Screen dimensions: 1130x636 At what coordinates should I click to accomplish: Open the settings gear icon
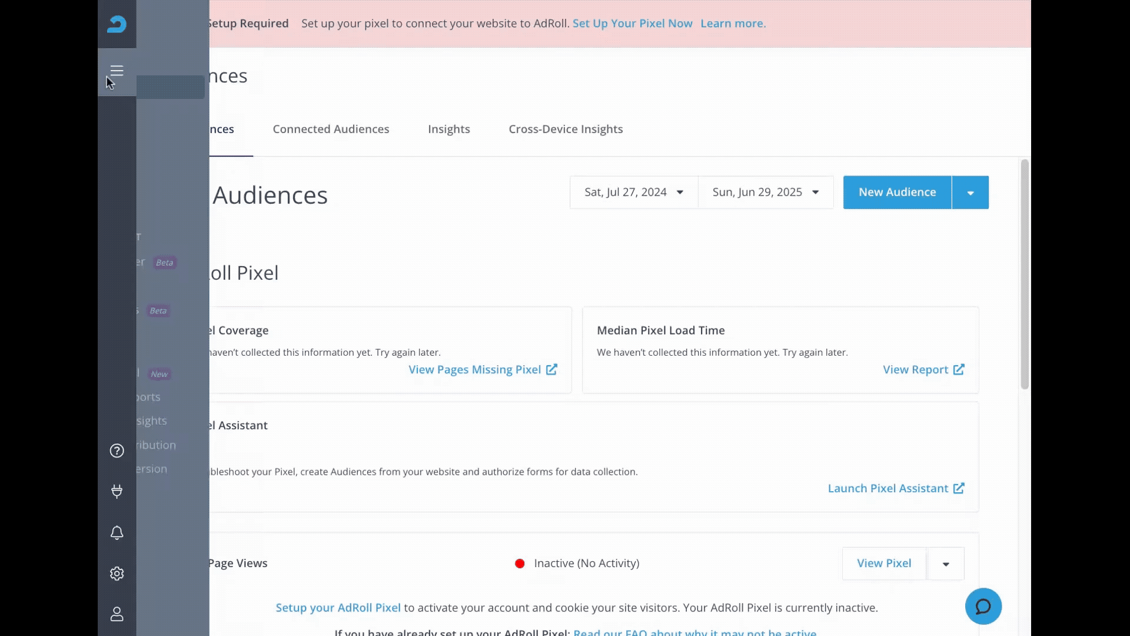point(117,574)
